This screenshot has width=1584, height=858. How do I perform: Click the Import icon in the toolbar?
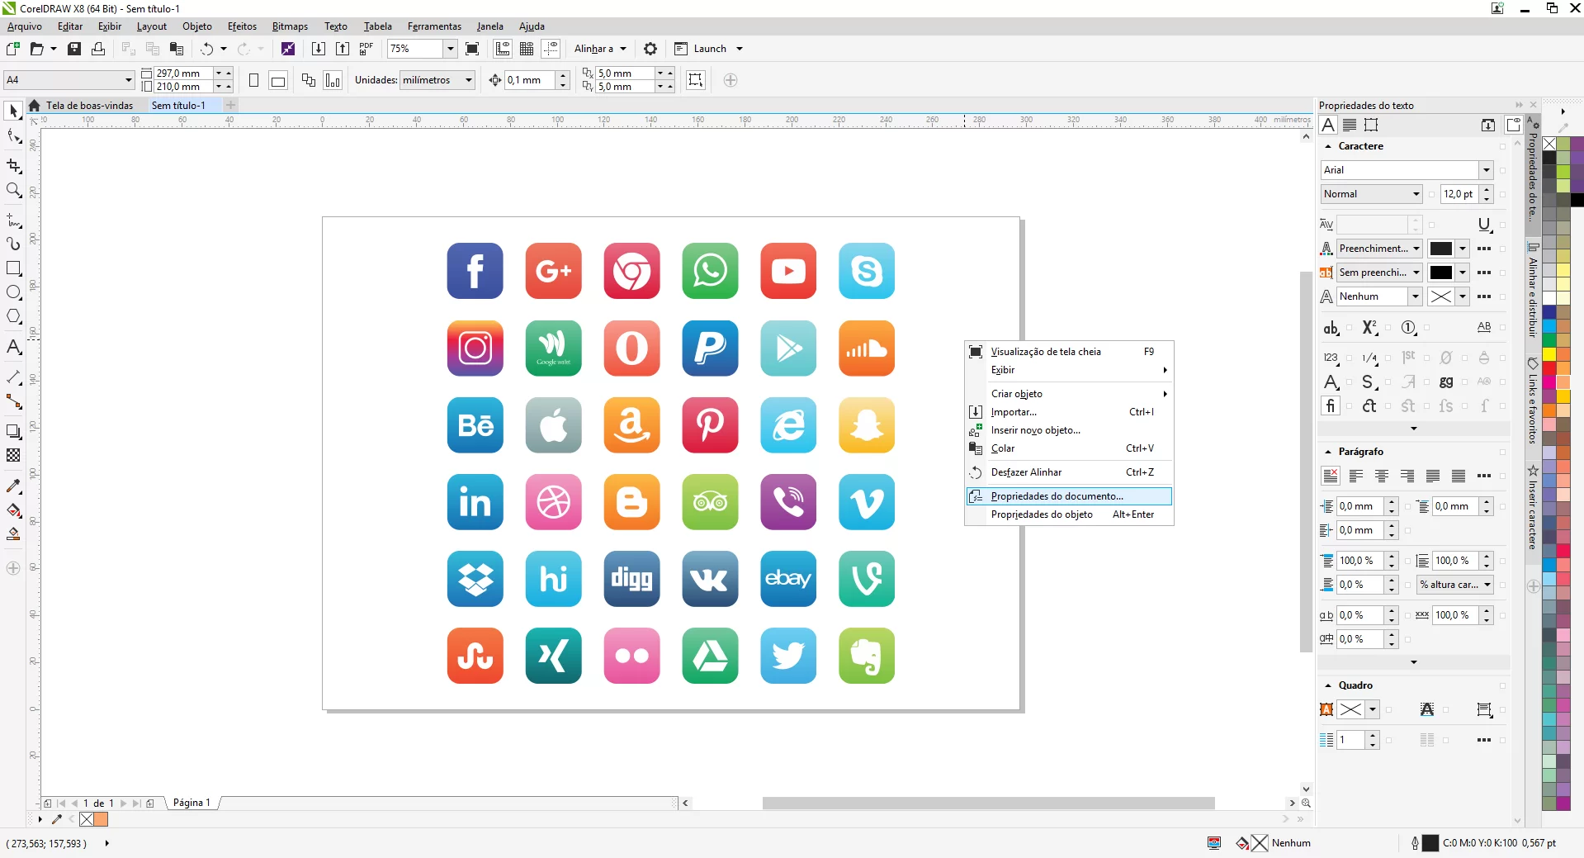[x=319, y=49]
